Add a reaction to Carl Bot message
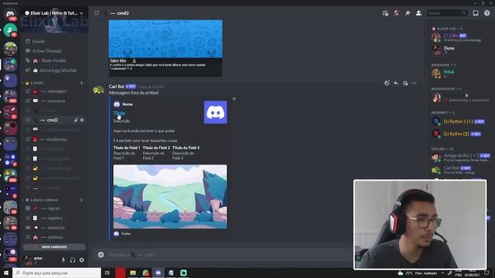Image resolution: width=495 pixels, height=278 pixels. [387, 83]
